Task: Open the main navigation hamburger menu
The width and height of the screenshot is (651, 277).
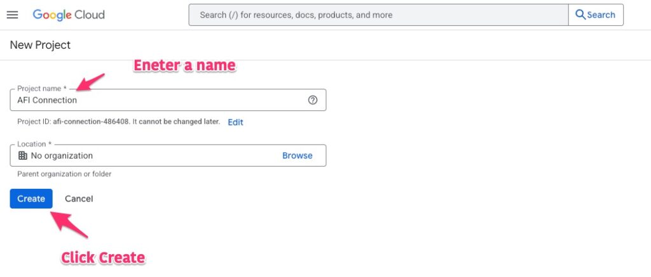Action: point(12,15)
